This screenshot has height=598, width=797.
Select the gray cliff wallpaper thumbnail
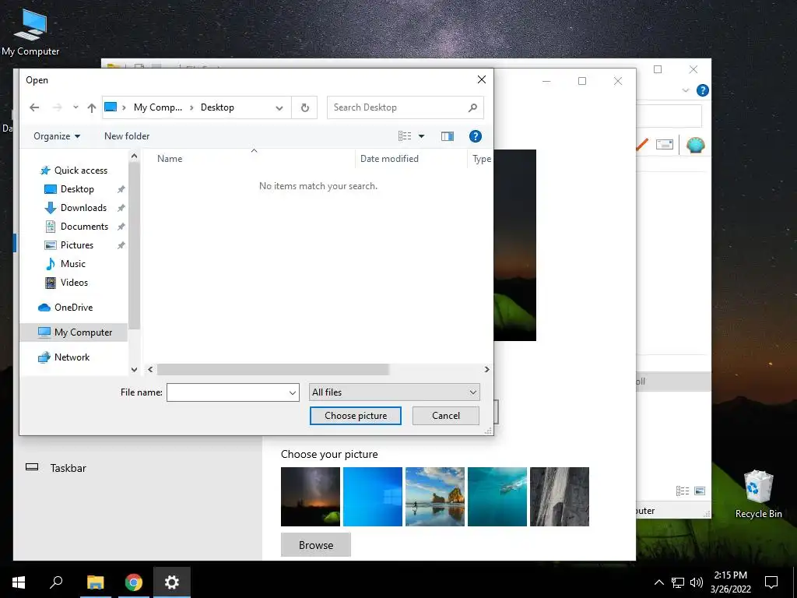pyautogui.click(x=560, y=496)
